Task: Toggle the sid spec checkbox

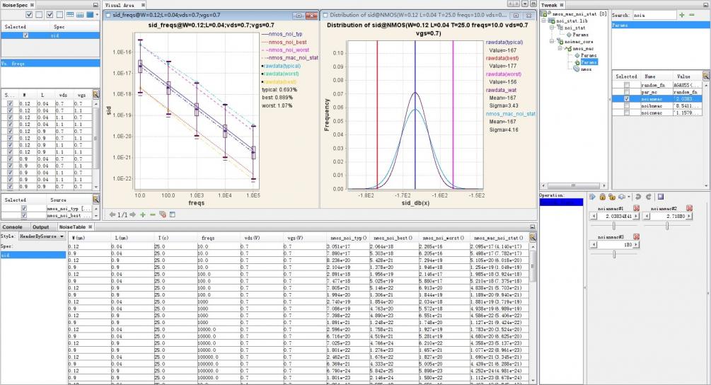Action: (x=25, y=35)
